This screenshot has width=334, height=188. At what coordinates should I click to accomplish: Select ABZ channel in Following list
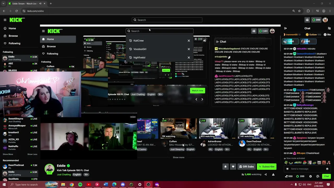tap(20, 65)
